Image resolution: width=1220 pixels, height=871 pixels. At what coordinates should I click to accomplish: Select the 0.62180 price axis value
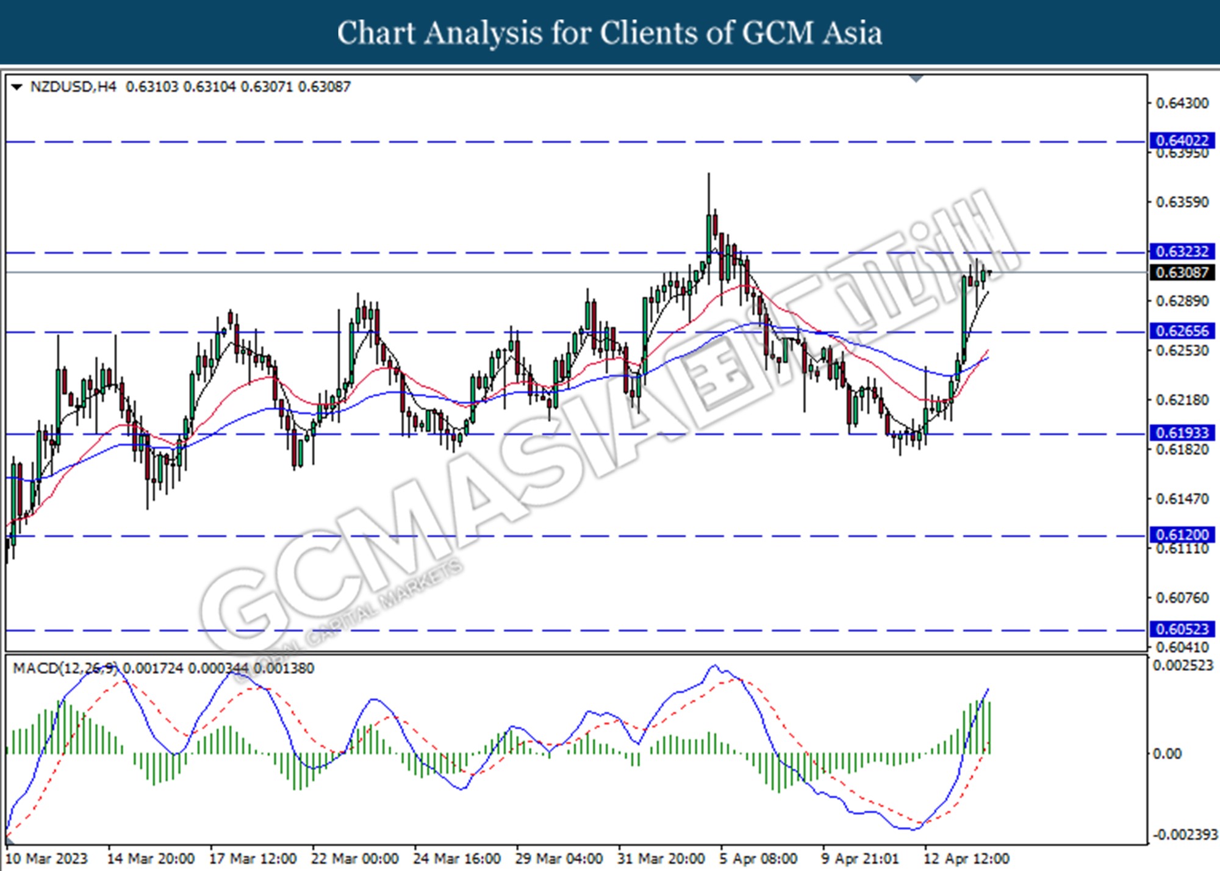[x=1182, y=400]
